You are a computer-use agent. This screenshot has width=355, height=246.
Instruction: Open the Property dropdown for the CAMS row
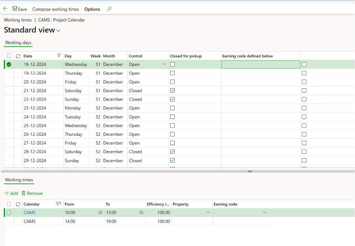tap(208, 212)
